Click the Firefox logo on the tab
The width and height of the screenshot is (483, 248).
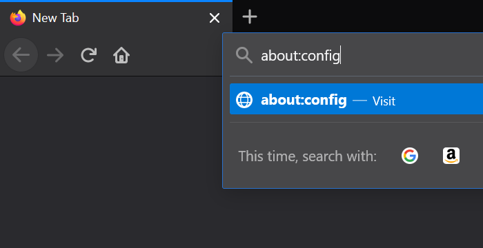point(18,18)
